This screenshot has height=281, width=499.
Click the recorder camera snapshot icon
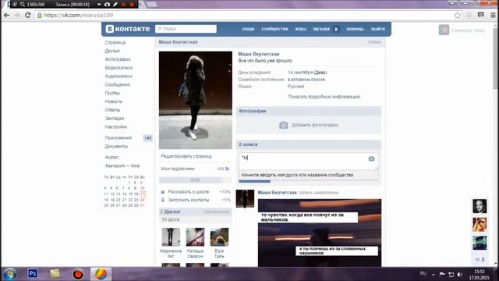click(x=108, y=5)
